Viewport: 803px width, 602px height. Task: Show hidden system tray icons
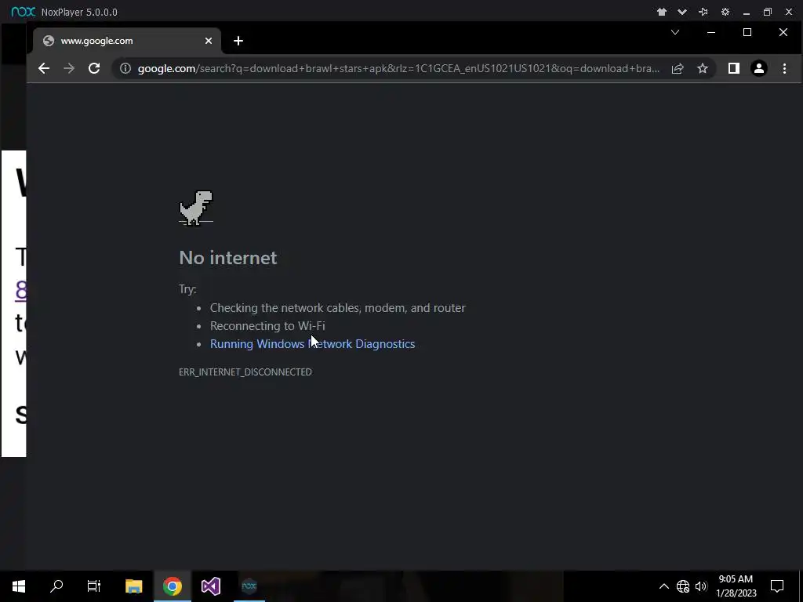click(x=663, y=586)
